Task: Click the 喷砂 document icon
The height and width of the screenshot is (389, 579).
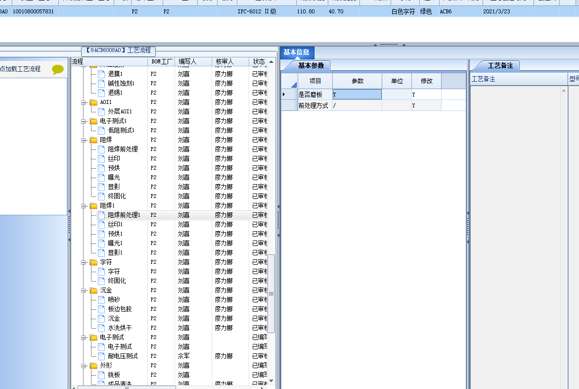Action: pos(101,299)
